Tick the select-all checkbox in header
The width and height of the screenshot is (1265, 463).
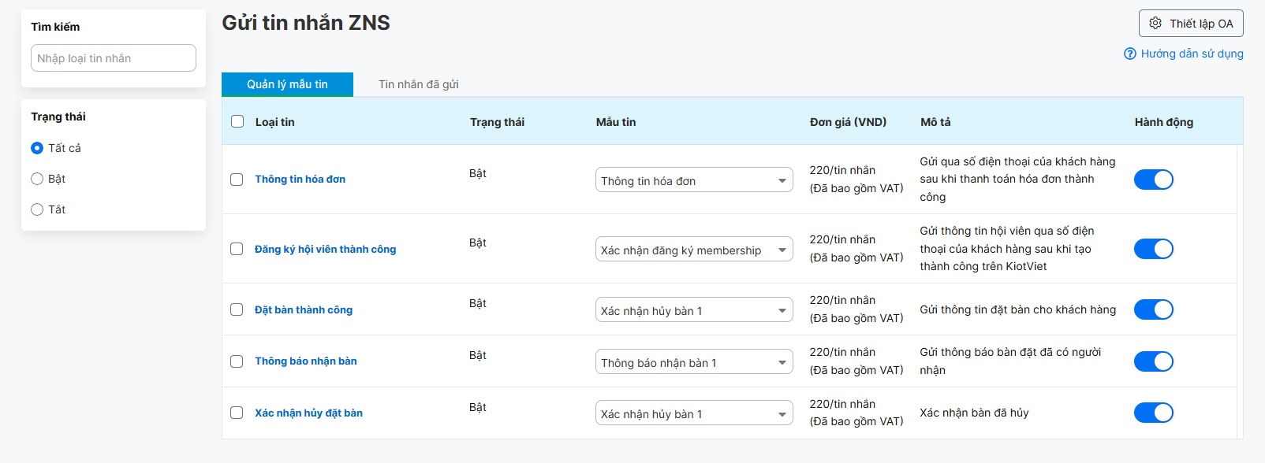[x=237, y=121]
